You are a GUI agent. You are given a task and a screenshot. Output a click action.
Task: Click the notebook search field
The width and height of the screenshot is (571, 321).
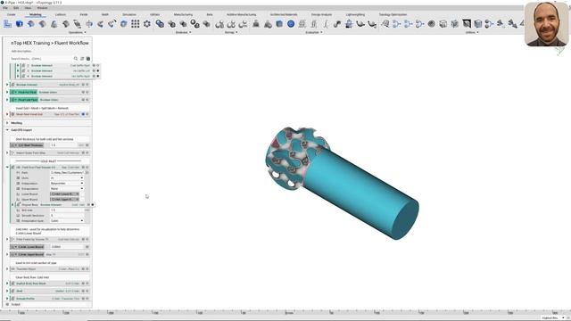tap(41, 59)
